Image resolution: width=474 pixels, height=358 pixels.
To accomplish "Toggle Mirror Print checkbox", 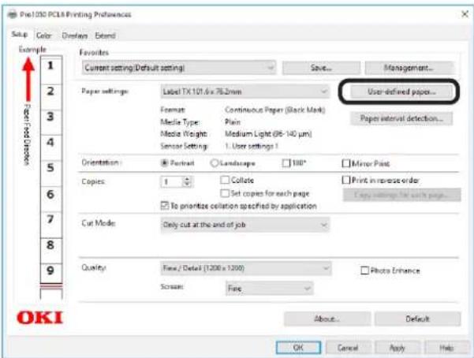I will (x=345, y=163).
